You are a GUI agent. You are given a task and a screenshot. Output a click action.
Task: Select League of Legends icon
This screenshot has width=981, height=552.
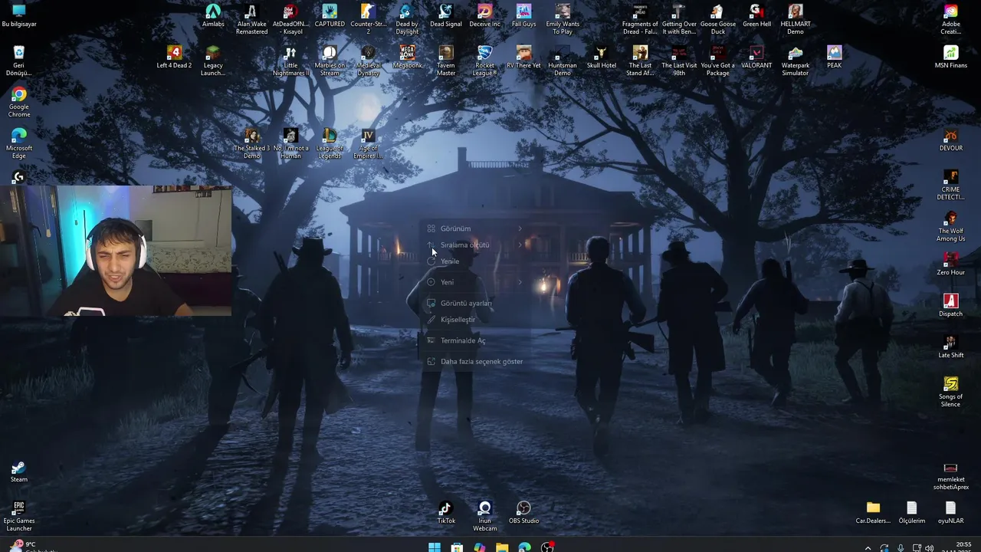330,143
